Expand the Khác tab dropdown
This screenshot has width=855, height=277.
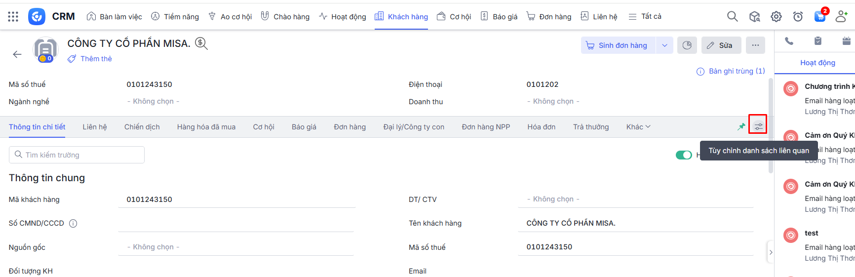(x=638, y=127)
